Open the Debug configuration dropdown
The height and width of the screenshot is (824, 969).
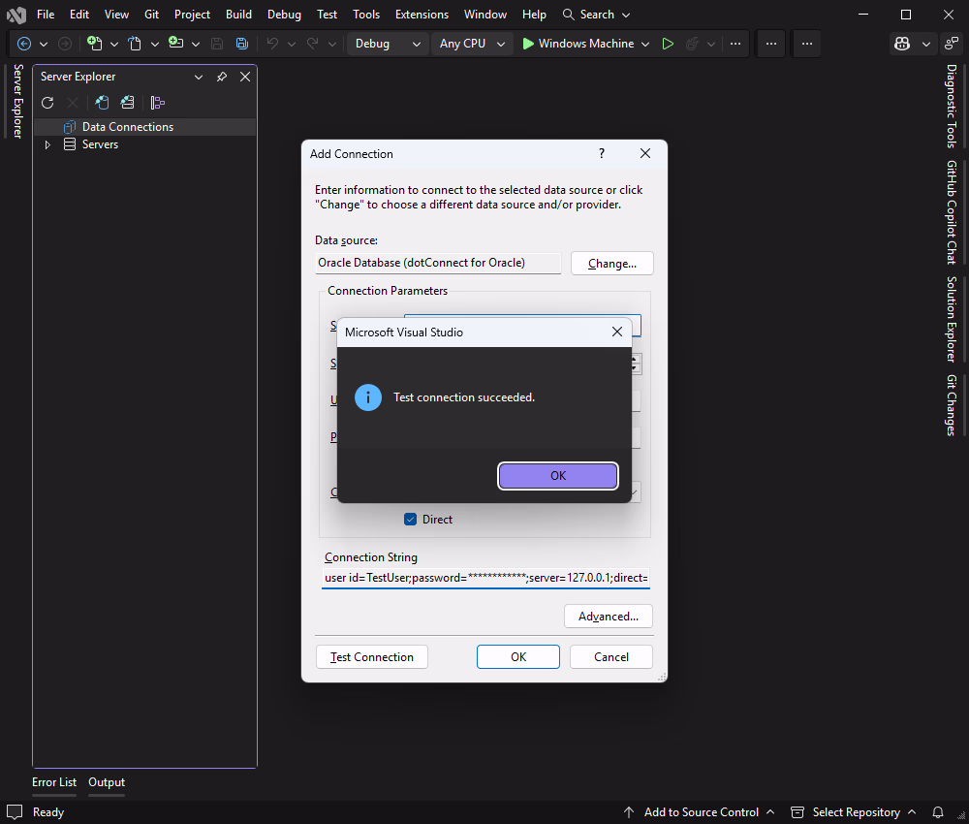click(x=387, y=44)
